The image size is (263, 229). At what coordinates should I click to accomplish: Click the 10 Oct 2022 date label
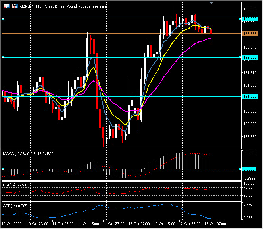[12, 224]
